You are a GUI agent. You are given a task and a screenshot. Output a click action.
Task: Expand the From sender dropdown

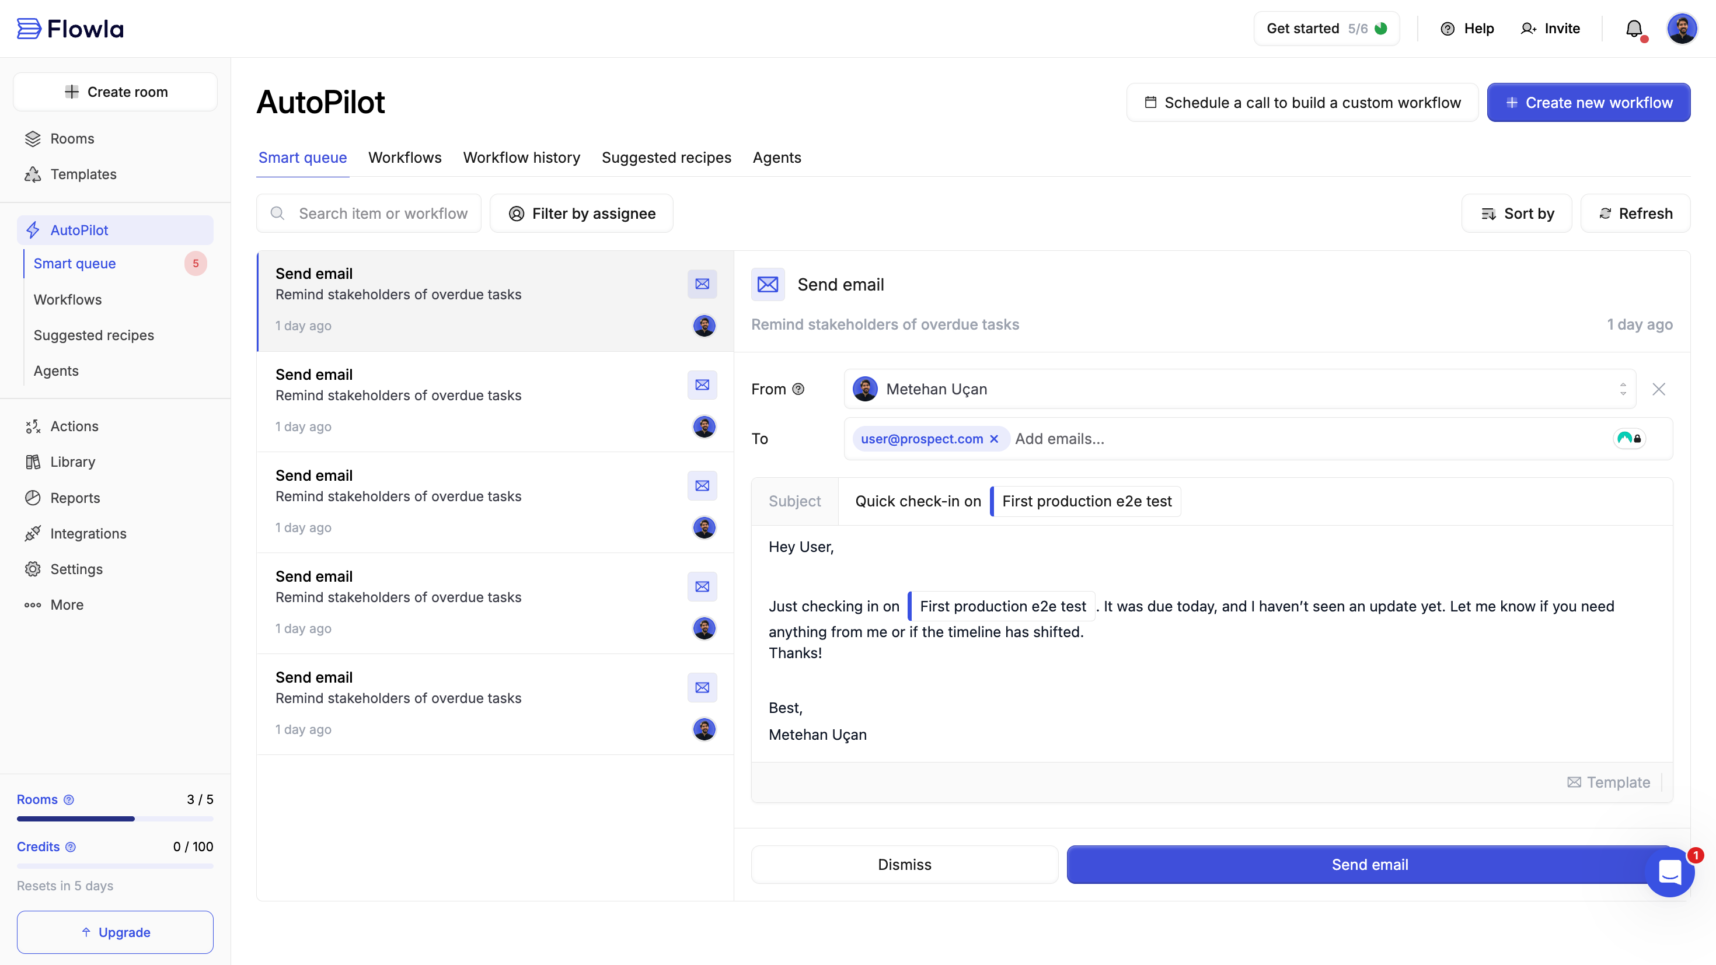pyautogui.click(x=1623, y=389)
